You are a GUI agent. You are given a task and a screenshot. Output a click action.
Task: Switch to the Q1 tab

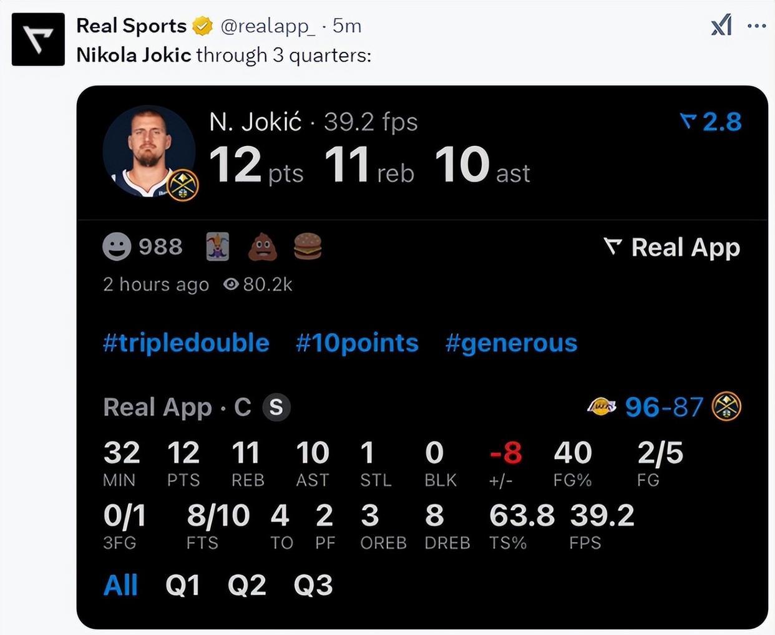183,585
